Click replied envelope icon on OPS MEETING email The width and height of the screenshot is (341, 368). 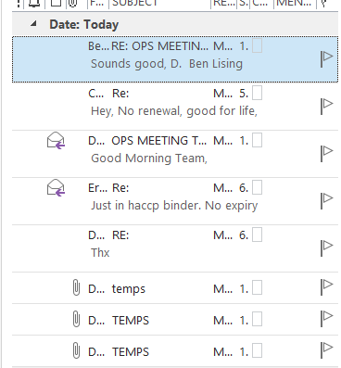[56, 140]
